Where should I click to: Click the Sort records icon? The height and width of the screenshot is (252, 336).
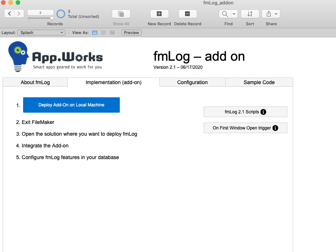(x=250, y=14)
